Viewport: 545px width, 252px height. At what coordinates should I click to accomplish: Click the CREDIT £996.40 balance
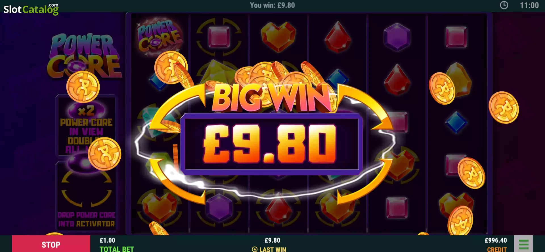(x=496, y=245)
